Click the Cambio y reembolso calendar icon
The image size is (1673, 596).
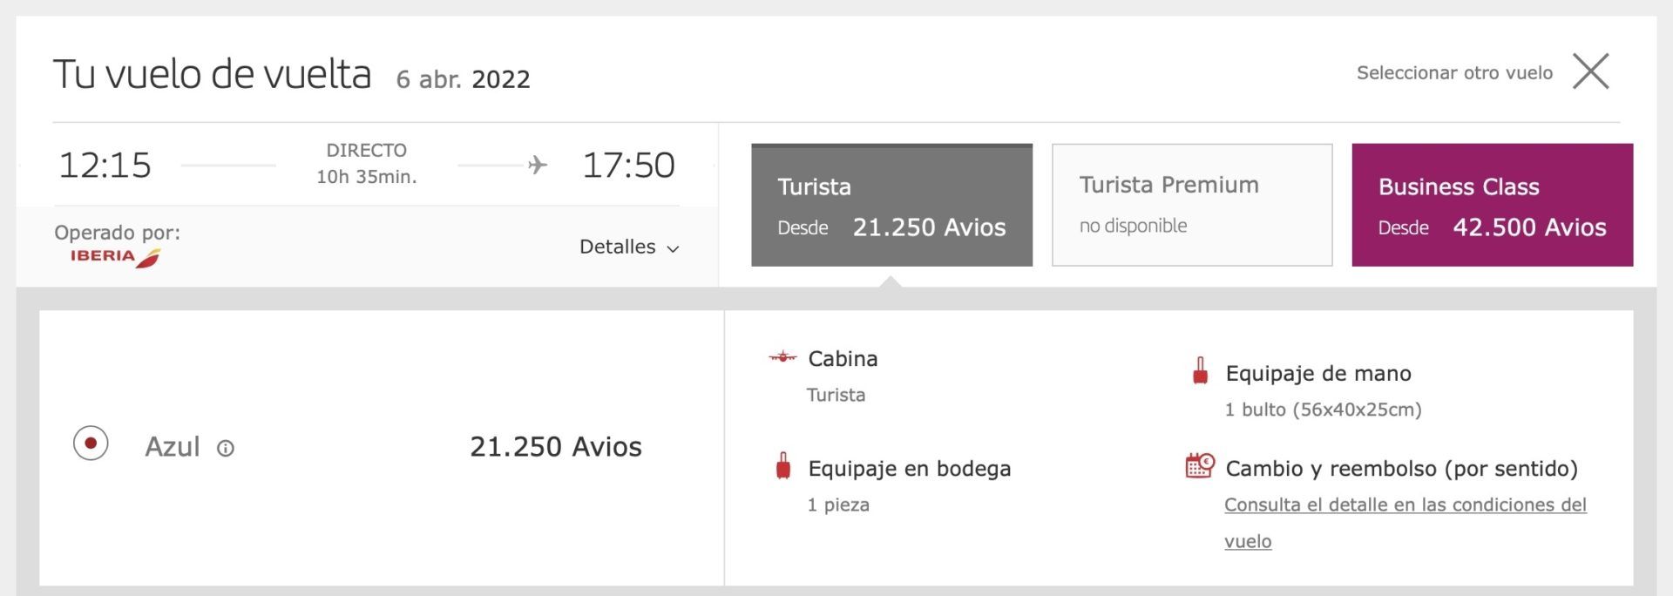[1199, 465]
